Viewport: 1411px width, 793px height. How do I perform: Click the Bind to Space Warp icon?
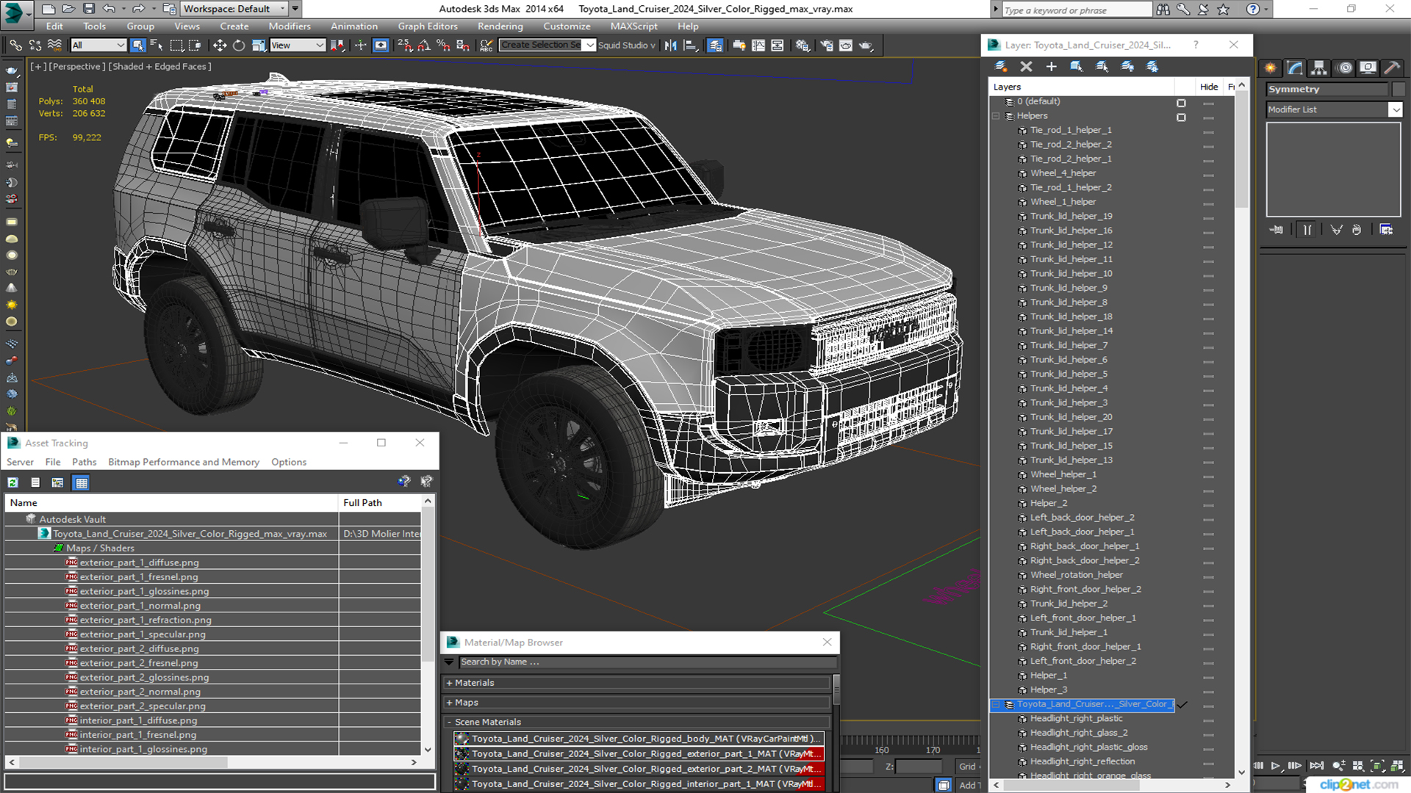(54, 46)
